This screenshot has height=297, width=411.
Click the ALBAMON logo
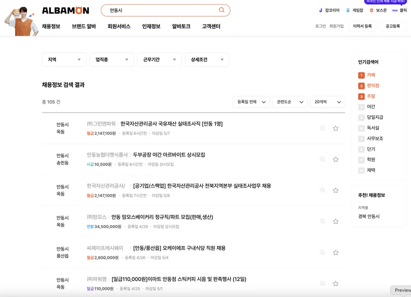point(67,9)
